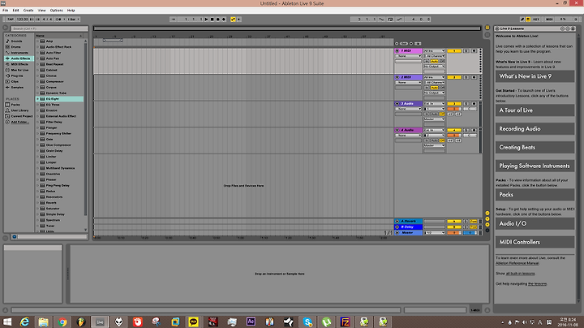Screen dimensions: 584x328
Task: Click Add Folder in Places
Action: pyautogui.click(x=19, y=122)
